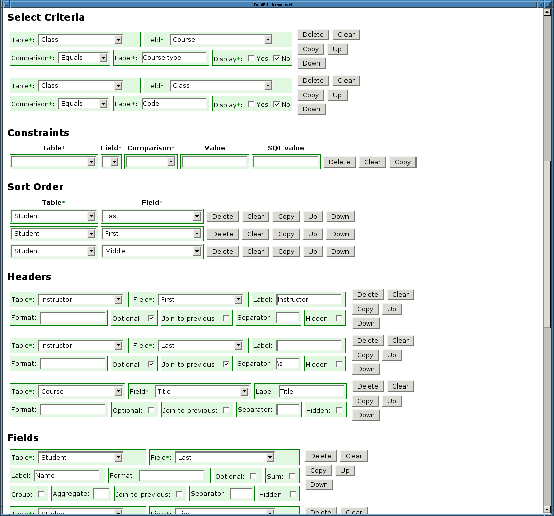The height and width of the screenshot is (516, 554).
Task: Toggle Optional checkbox for Instructor First header
Action: point(151,318)
